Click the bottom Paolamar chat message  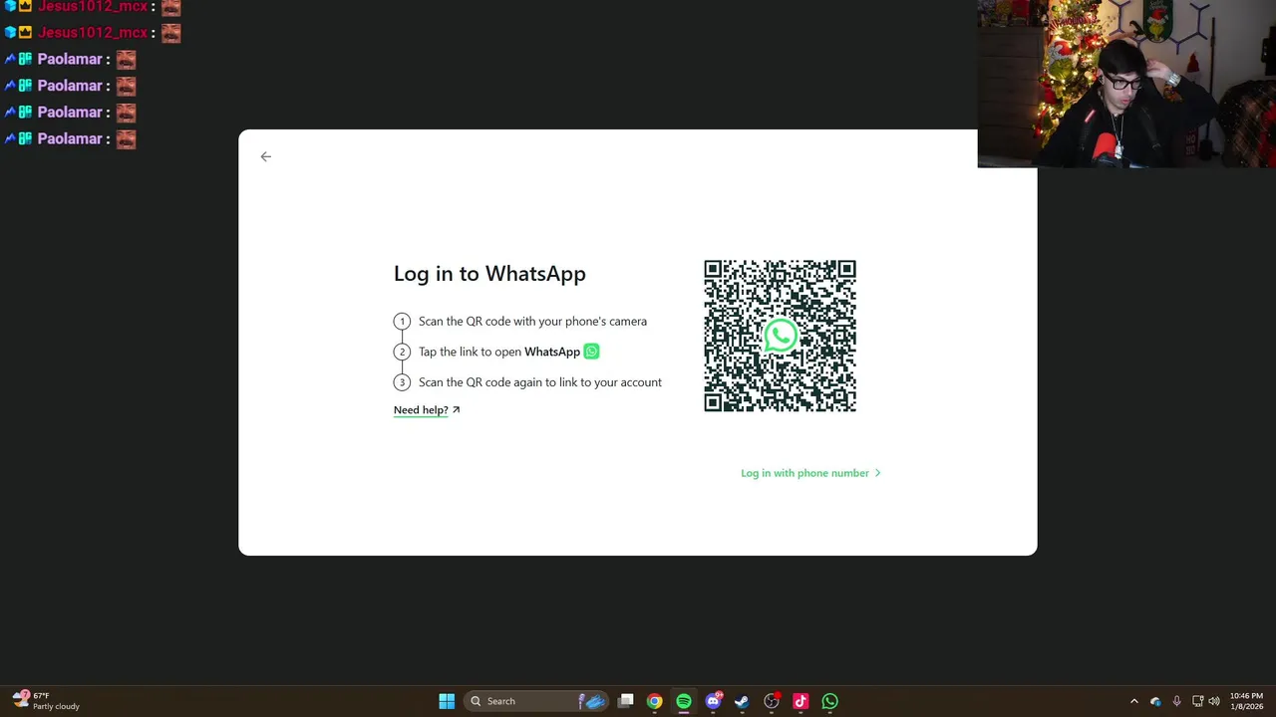coord(70,138)
